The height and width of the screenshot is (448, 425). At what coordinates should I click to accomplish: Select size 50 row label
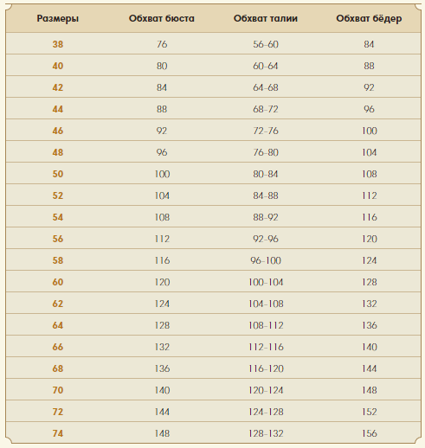(58, 174)
